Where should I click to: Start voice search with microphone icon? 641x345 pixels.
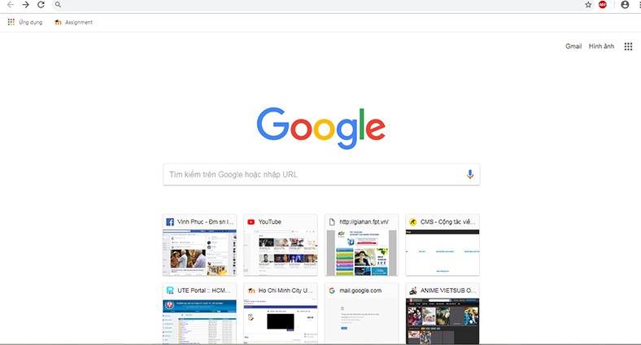tap(470, 175)
